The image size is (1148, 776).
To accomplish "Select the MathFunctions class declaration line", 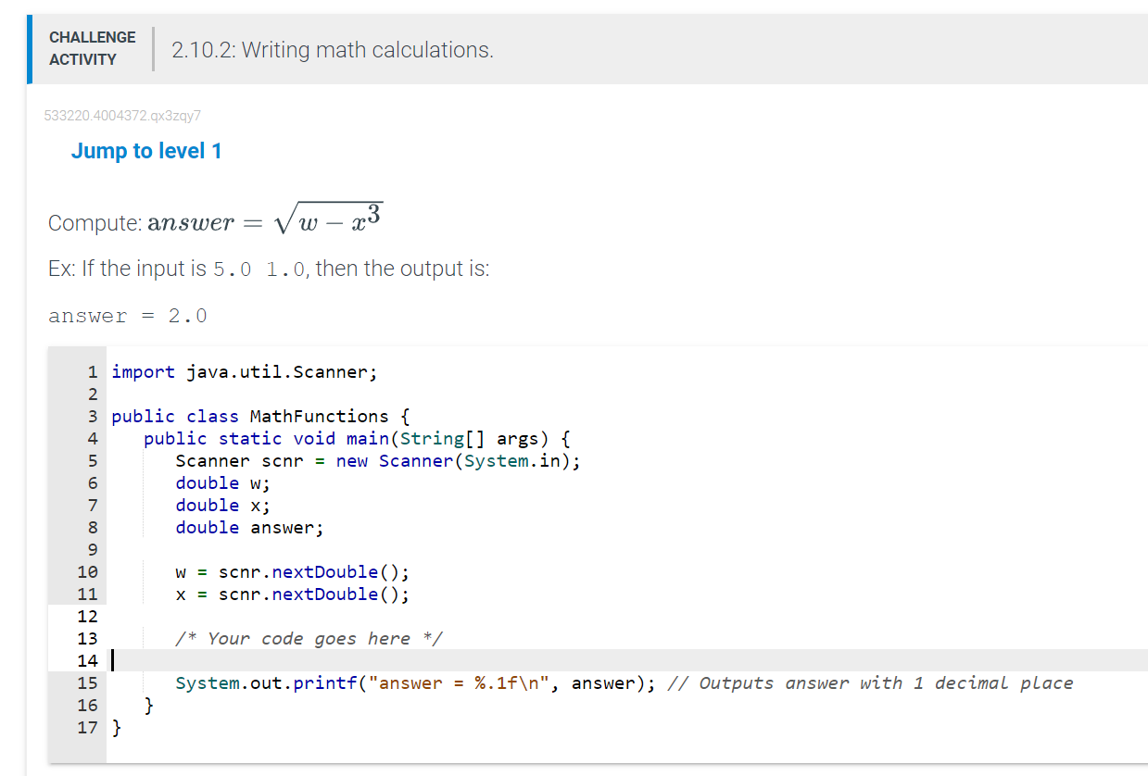I will coord(259,416).
